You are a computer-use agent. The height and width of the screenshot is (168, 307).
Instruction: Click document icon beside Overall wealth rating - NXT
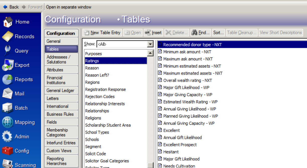(160, 80)
